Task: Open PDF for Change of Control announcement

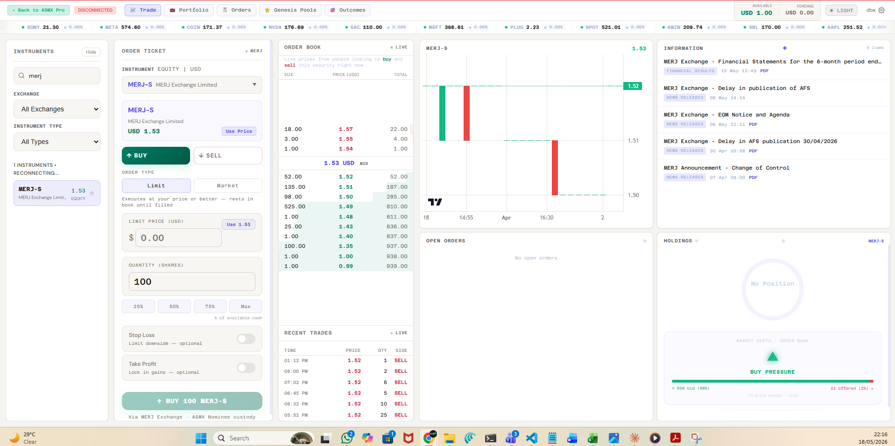Action: 753,178
